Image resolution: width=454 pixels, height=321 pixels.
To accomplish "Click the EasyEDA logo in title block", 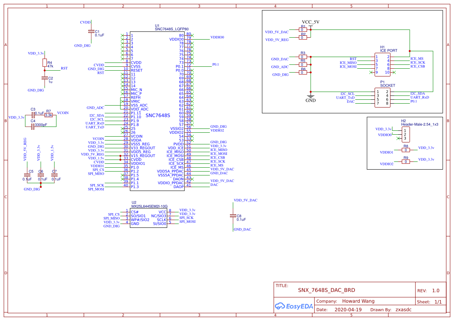I will click(294, 306).
